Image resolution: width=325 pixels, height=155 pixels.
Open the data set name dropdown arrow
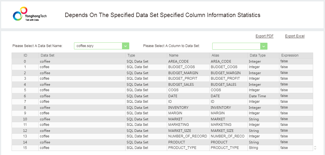point(125,46)
